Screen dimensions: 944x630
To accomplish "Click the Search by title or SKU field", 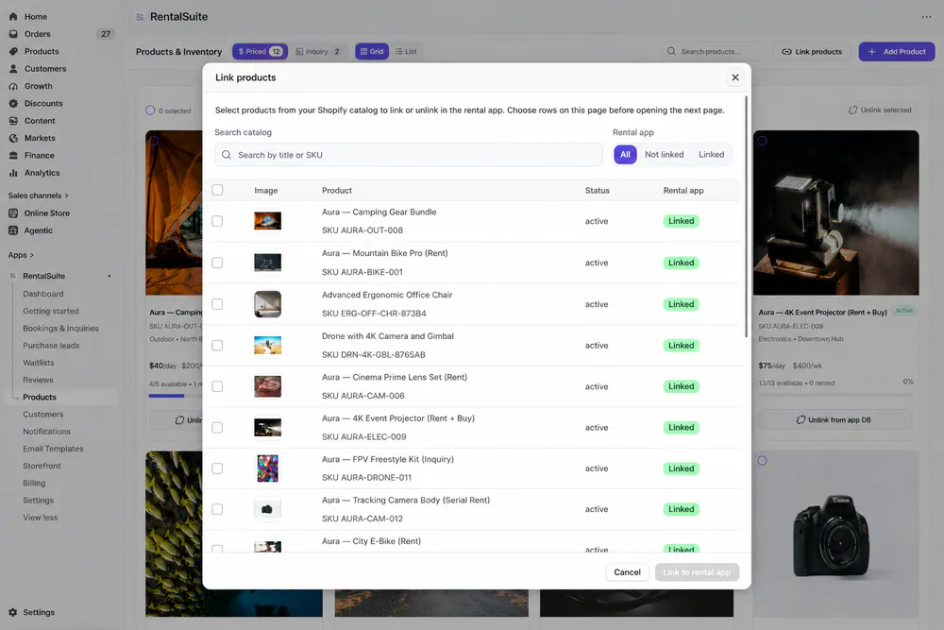I will tap(408, 155).
